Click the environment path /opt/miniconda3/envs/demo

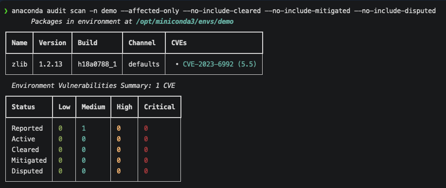pos(185,21)
